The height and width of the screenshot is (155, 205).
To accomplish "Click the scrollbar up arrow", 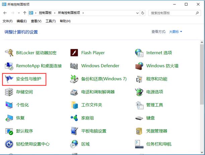I will pos(202,42).
